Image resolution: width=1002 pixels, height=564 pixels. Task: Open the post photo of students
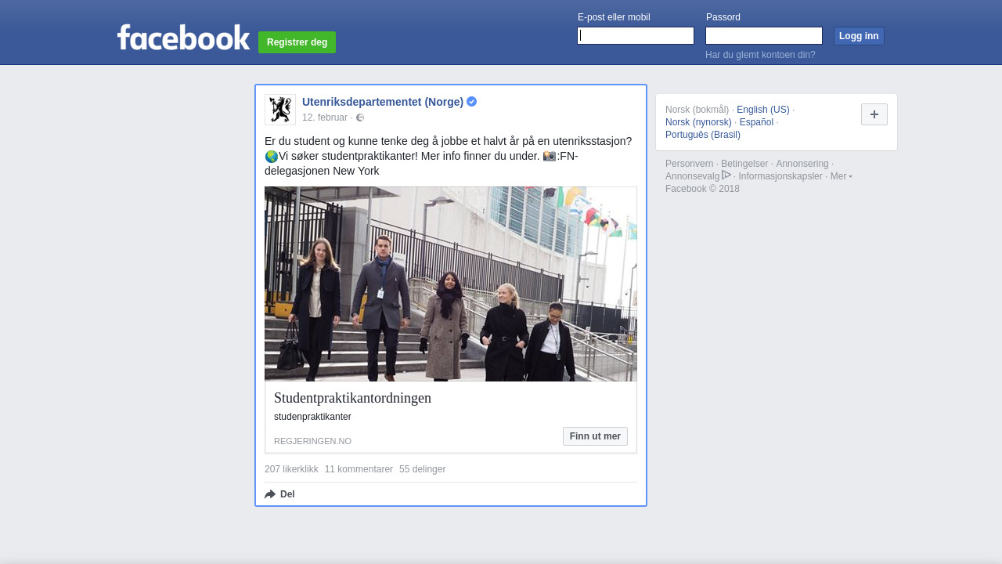pyautogui.click(x=450, y=284)
